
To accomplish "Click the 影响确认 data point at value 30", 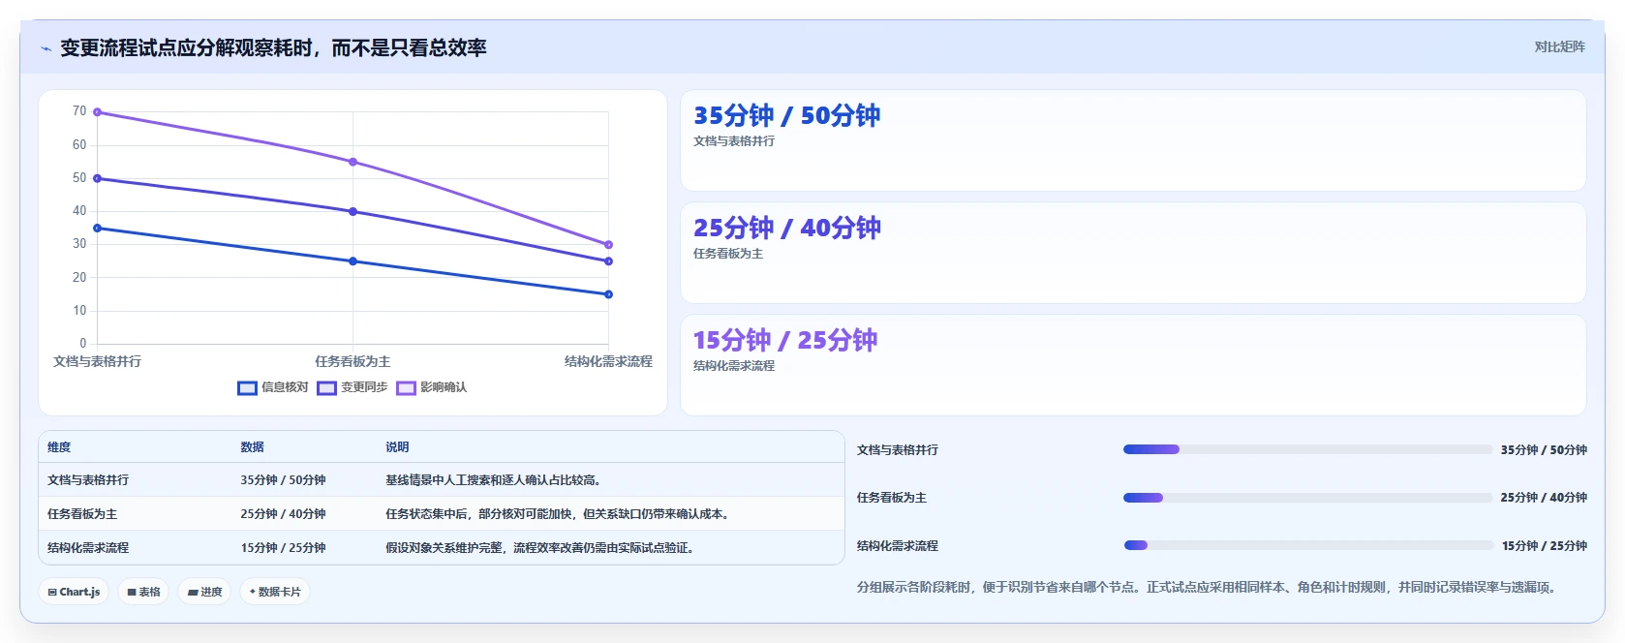I will pos(608,245).
